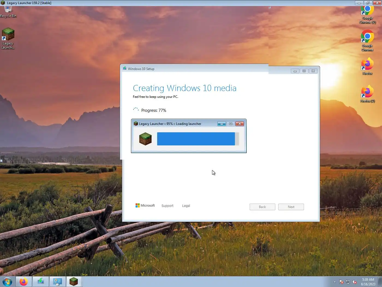Open the network tray icon
Image resolution: width=382 pixels, height=287 pixels.
[x=348, y=282]
